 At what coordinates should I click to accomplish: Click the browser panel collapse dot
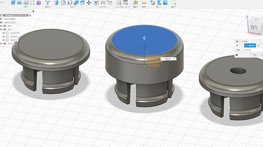(x=33, y=11)
